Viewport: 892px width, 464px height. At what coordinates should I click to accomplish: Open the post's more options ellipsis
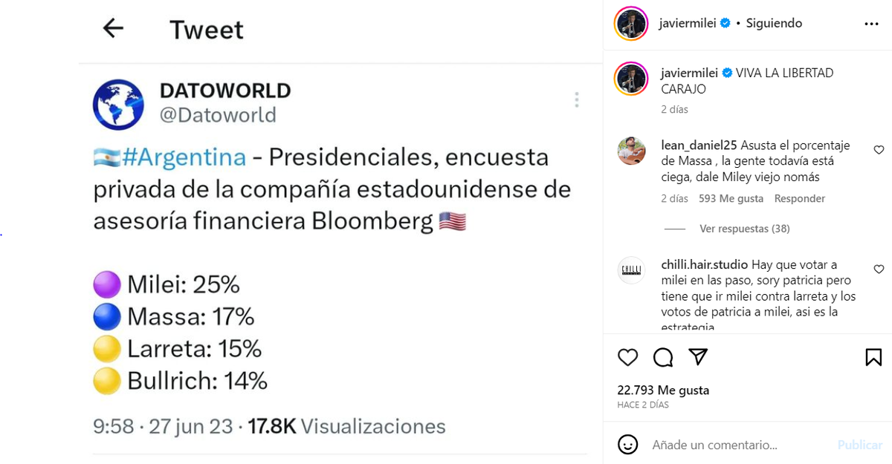[871, 24]
